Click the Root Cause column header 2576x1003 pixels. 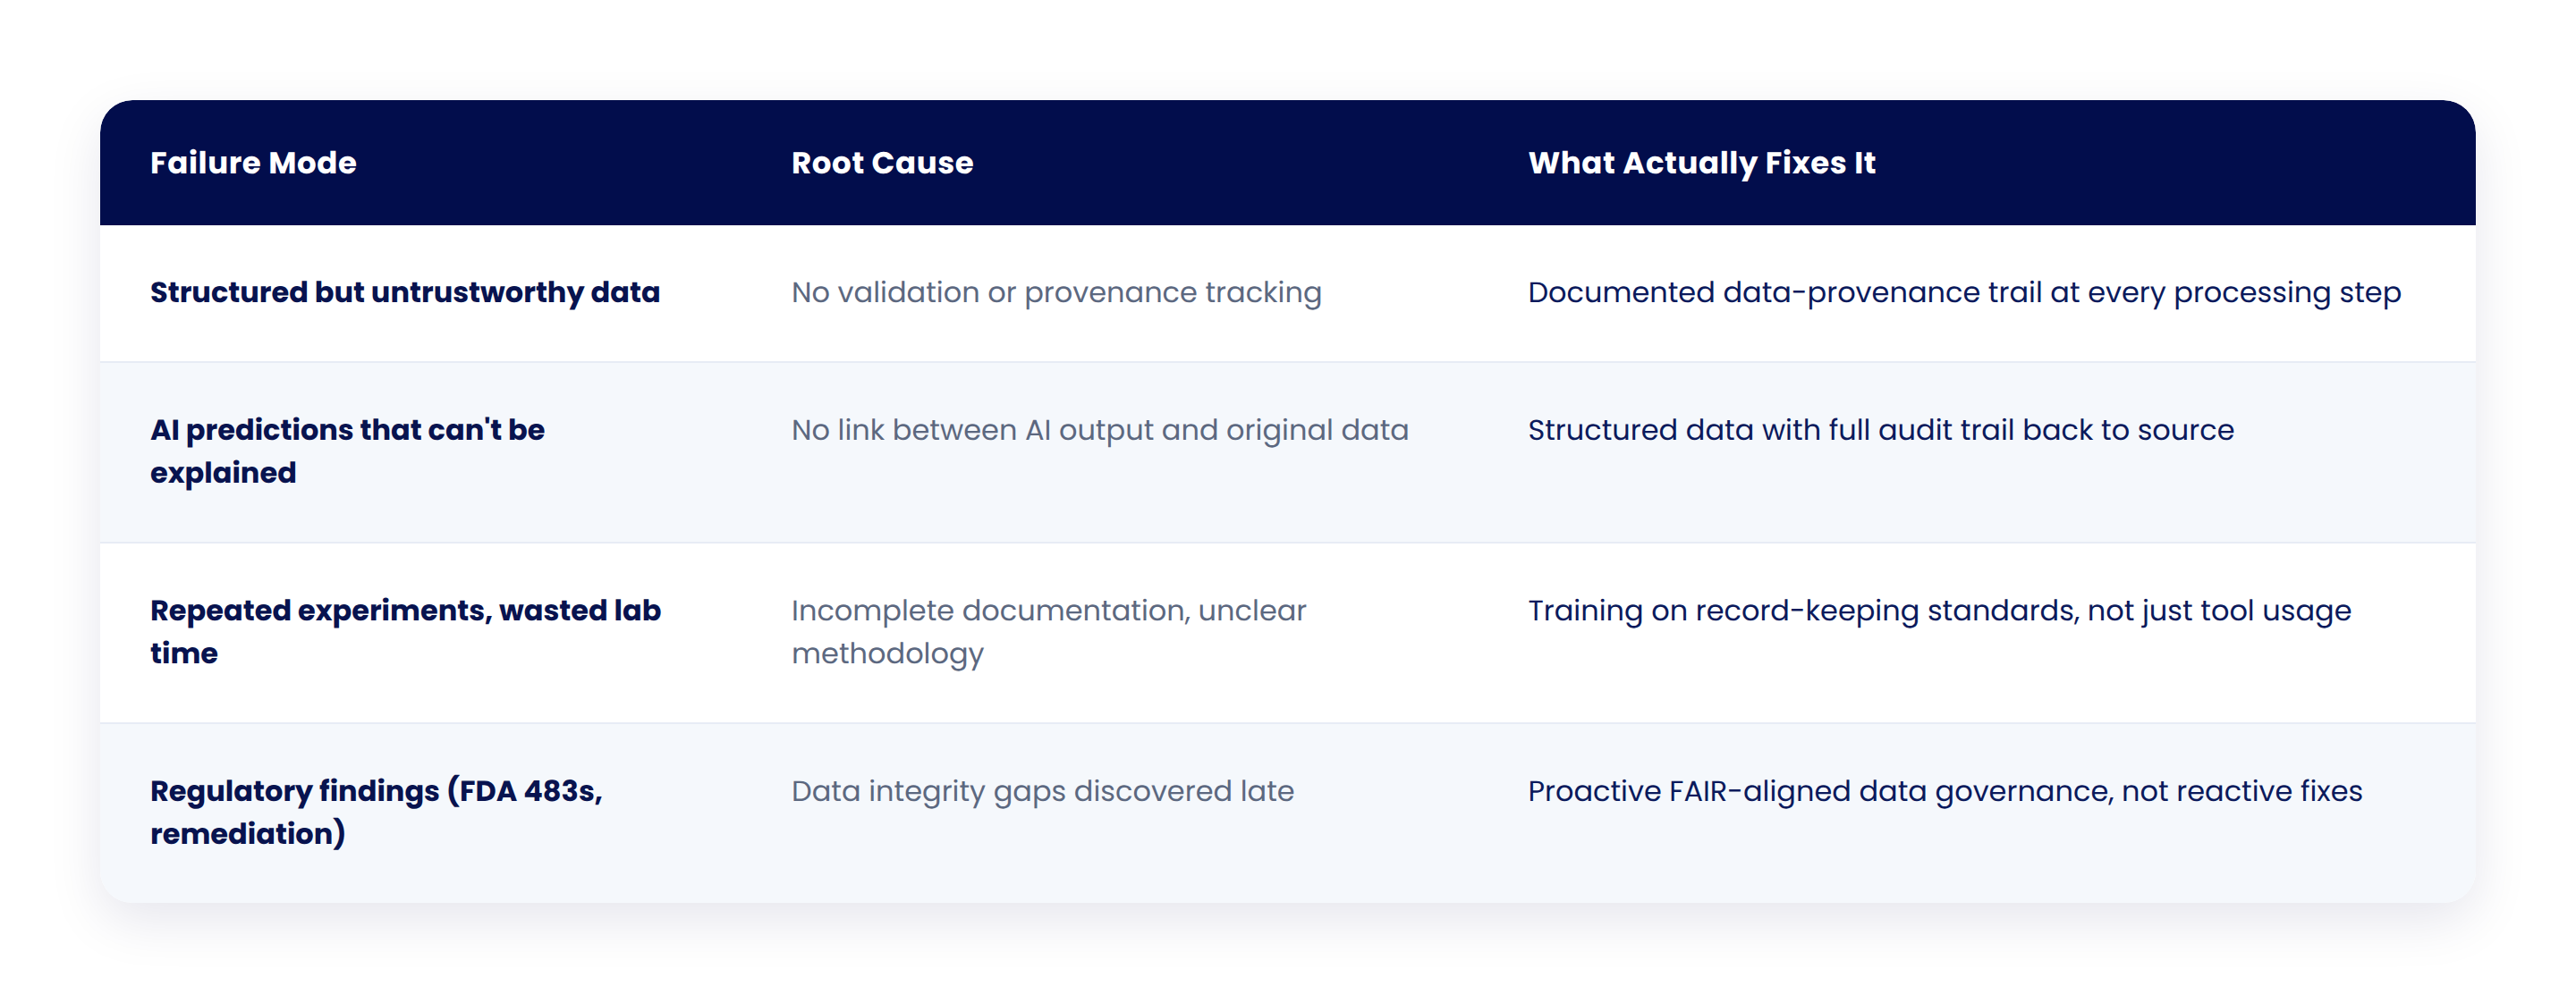[882, 163]
